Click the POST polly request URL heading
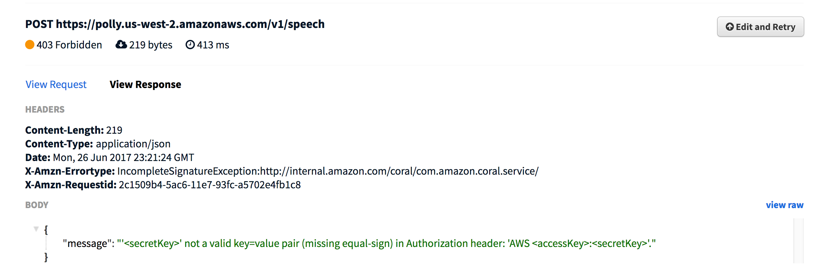Image resolution: width=818 pixels, height=277 pixels. [175, 24]
